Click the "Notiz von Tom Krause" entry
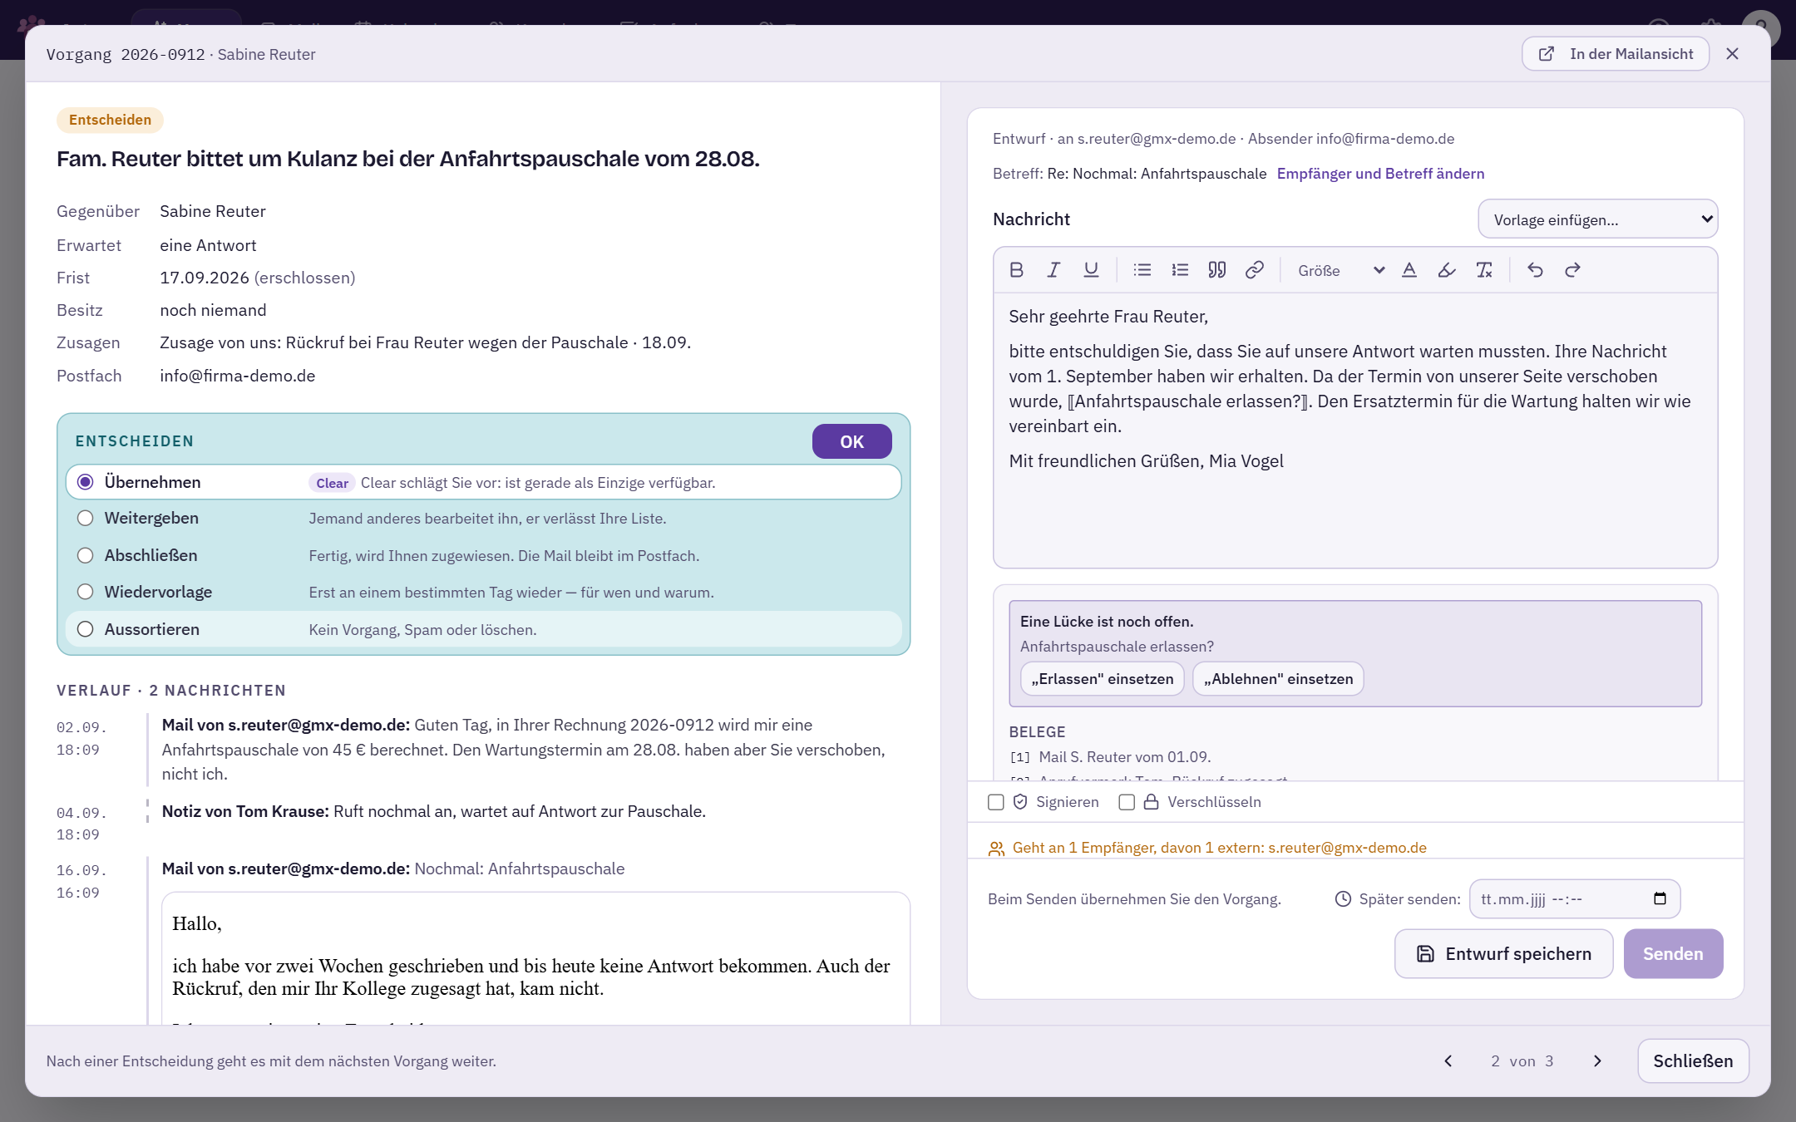Image resolution: width=1796 pixels, height=1122 pixels. (x=433, y=811)
